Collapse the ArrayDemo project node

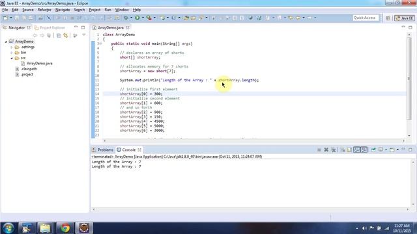6,42
